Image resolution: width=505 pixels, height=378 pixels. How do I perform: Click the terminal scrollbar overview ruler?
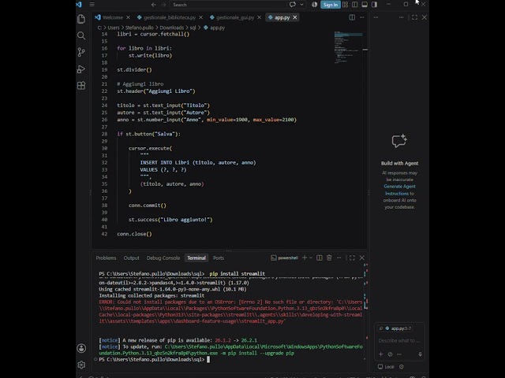(x=366, y=311)
